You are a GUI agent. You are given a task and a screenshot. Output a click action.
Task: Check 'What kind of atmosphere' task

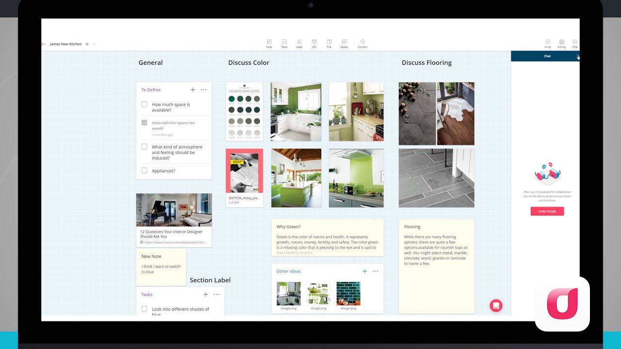coord(144,146)
